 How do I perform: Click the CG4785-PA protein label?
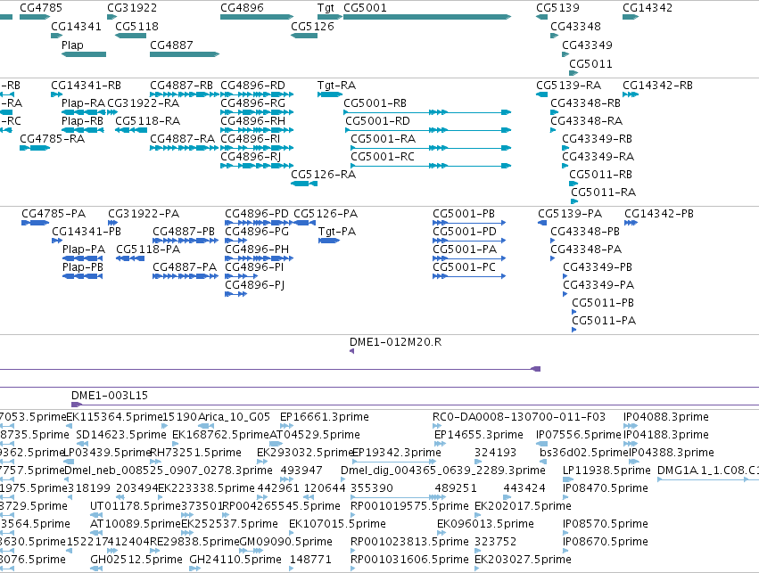pyautogui.click(x=54, y=214)
